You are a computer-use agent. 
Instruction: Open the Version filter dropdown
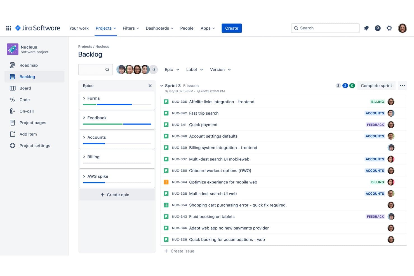220,70
